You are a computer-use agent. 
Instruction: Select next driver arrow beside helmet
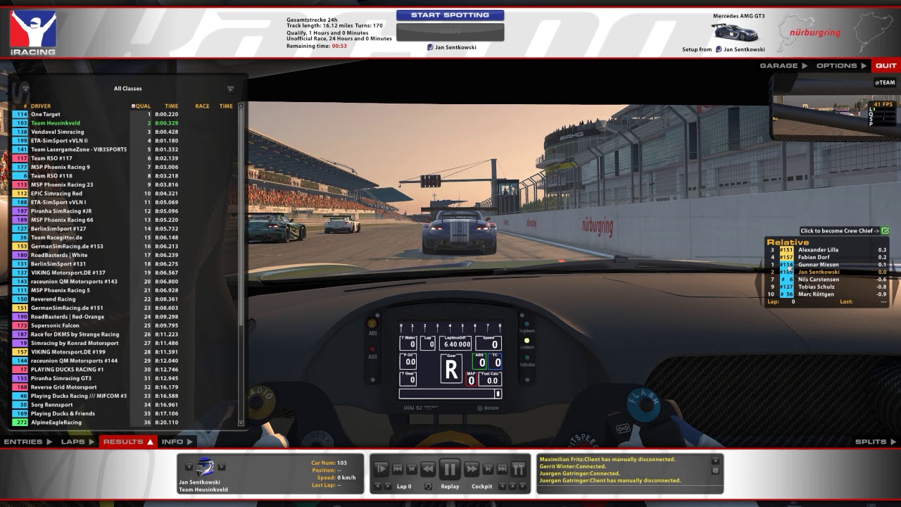(x=222, y=466)
